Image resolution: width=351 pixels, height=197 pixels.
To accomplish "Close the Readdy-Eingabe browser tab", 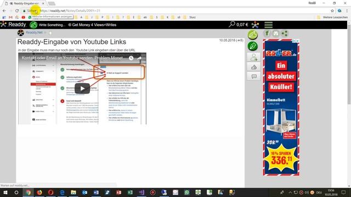I will tap(43, 3).
